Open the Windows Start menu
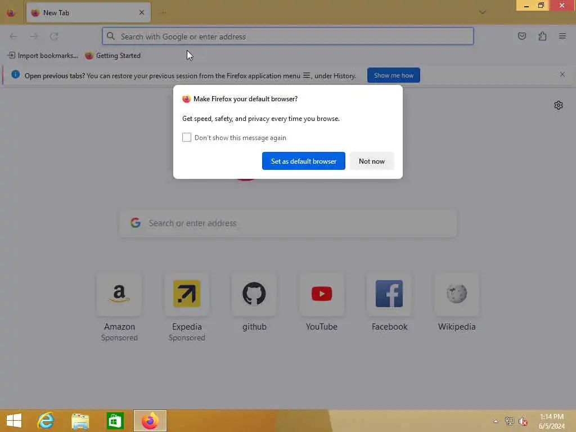Image resolution: width=576 pixels, height=432 pixels. coord(14,421)
